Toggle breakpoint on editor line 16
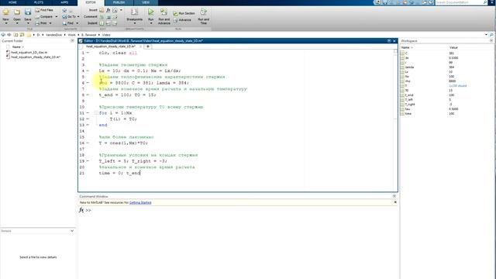The image size is (496, 279). pyautogui.click(x=88, y=143)
